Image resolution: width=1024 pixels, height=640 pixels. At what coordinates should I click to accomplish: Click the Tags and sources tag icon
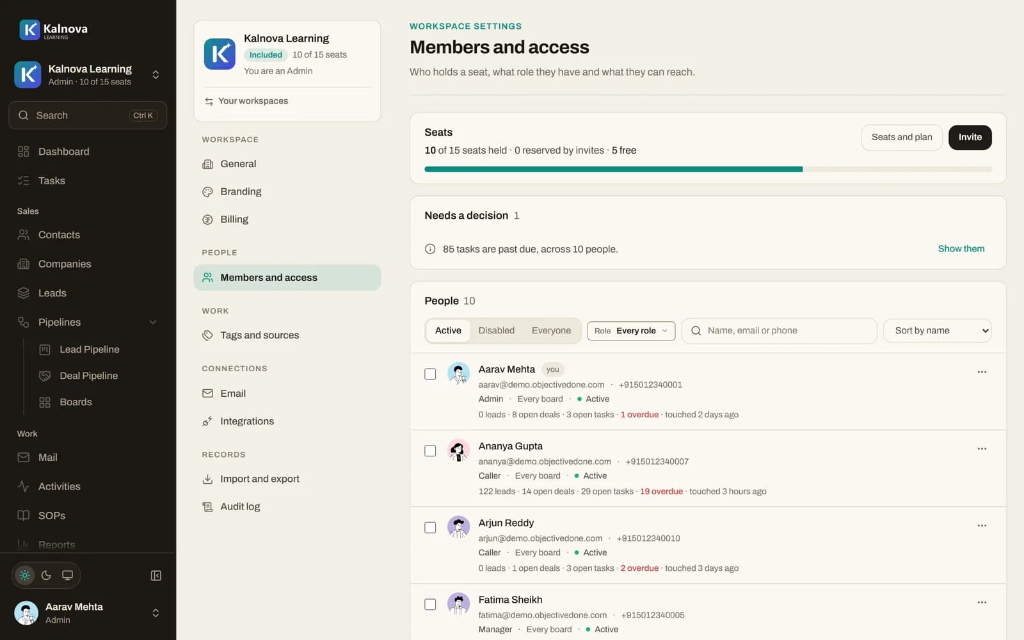pyautogui.click(x=207, y=335)
